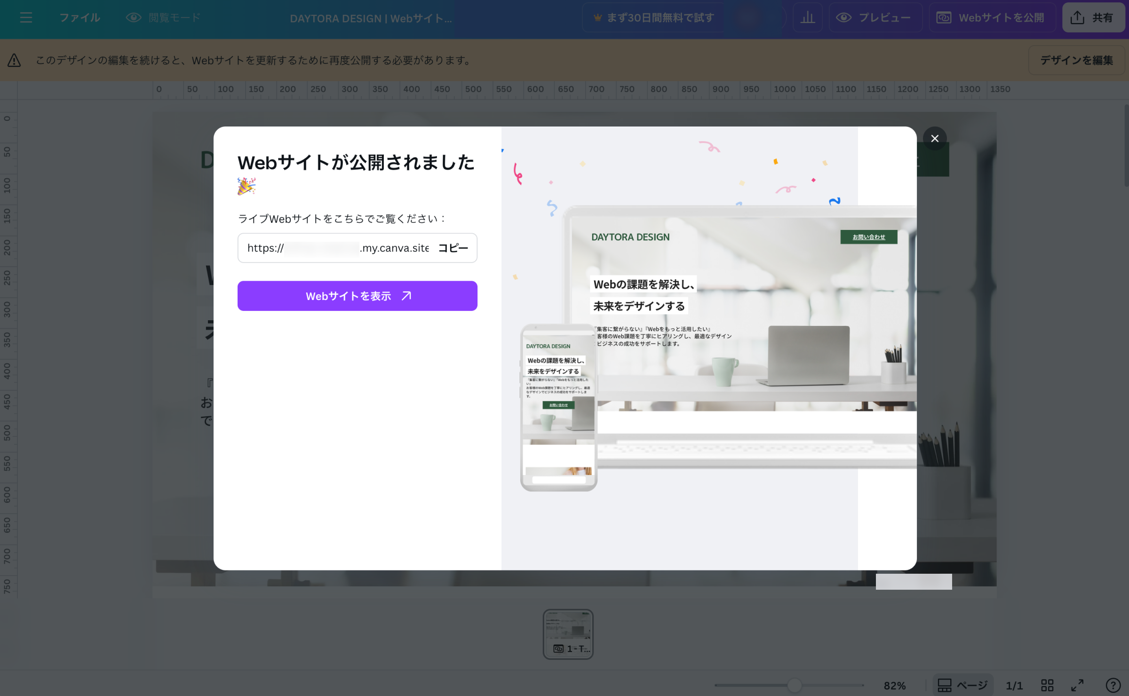Select the page 1 thumbnail
This screenshot has height=696, width=1129.
point(568,634)
